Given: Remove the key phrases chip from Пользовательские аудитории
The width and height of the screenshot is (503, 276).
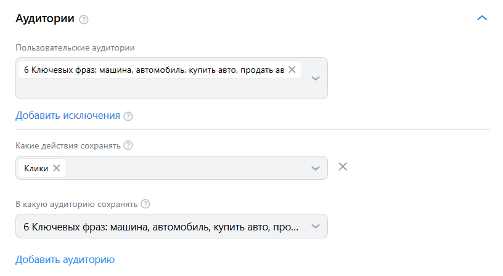Looking at the screenshot, I should pos(292,70).
